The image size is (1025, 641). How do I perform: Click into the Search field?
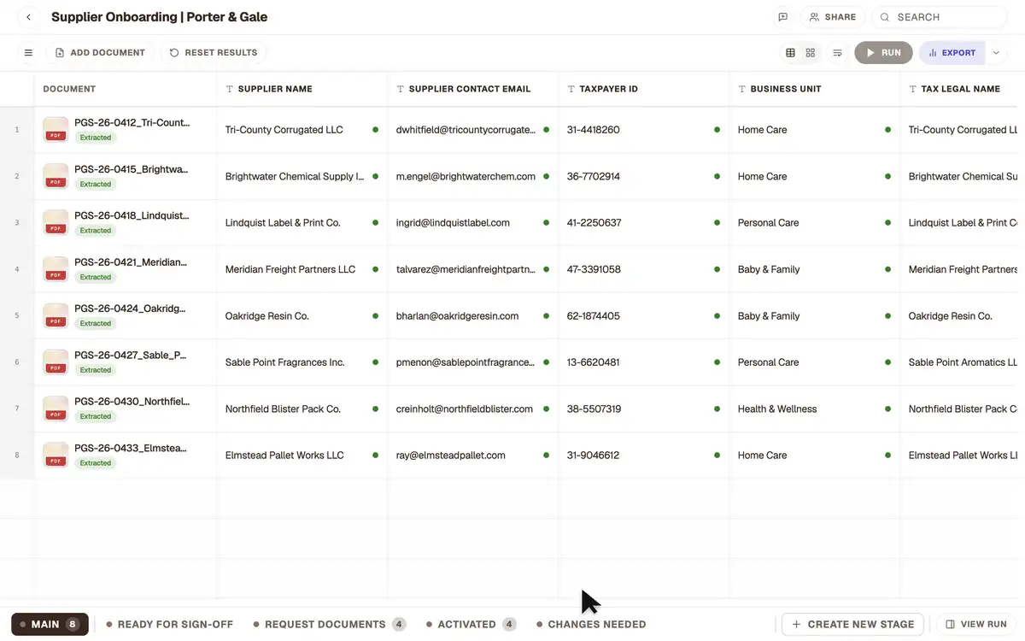click(940, 17)
